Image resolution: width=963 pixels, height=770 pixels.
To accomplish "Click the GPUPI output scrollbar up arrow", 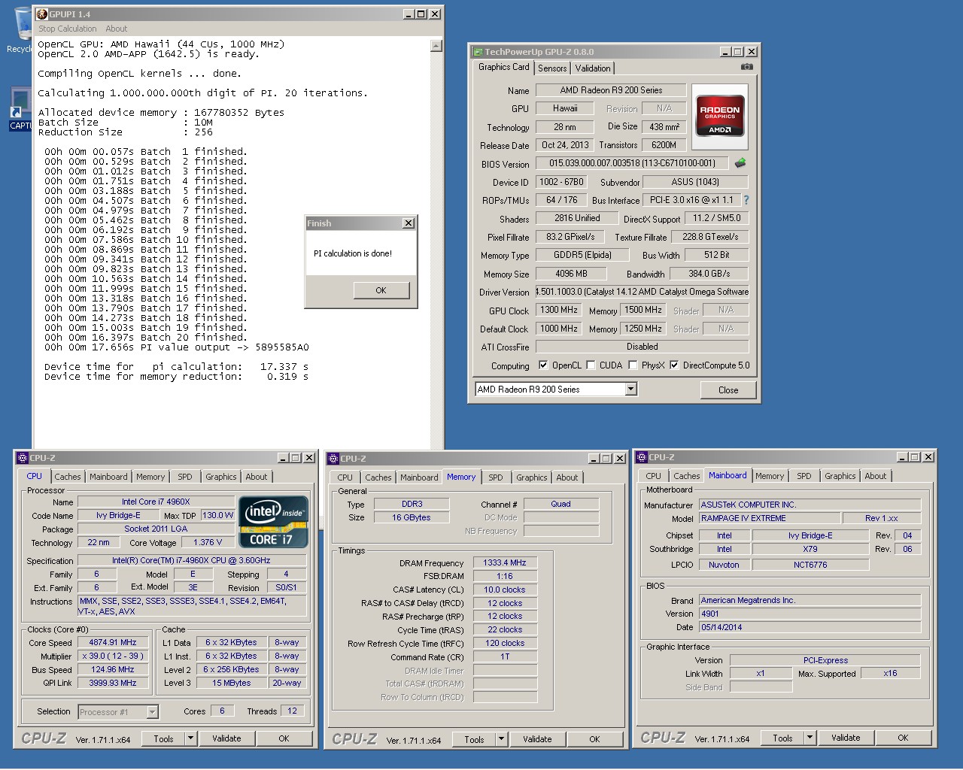I will (x=436, y=46).
